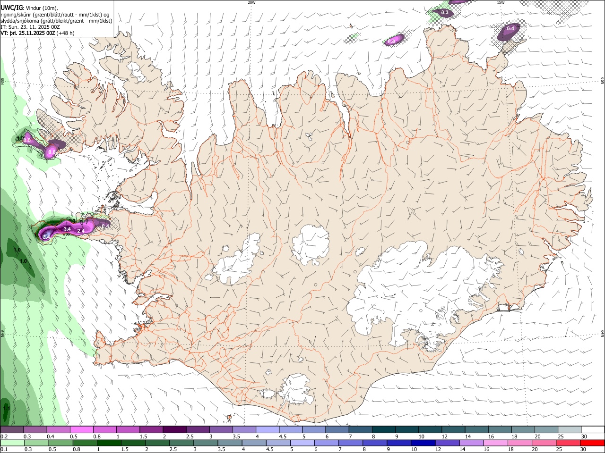Select the rain legend swatch between 16 and 18

[496, 443]
